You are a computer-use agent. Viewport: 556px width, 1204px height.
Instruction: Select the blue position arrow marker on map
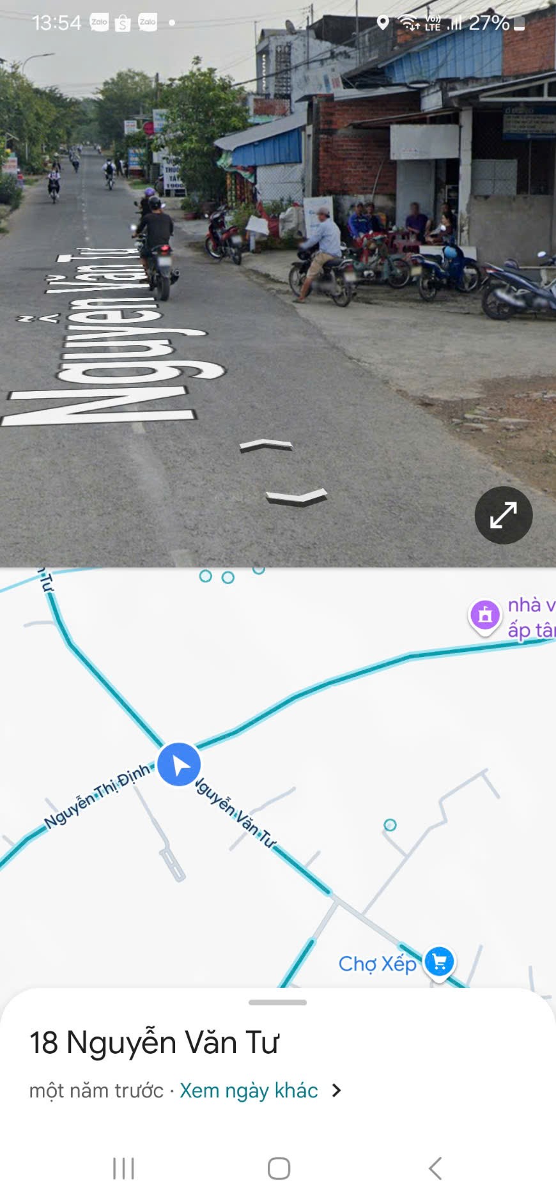tap(179, 764)
